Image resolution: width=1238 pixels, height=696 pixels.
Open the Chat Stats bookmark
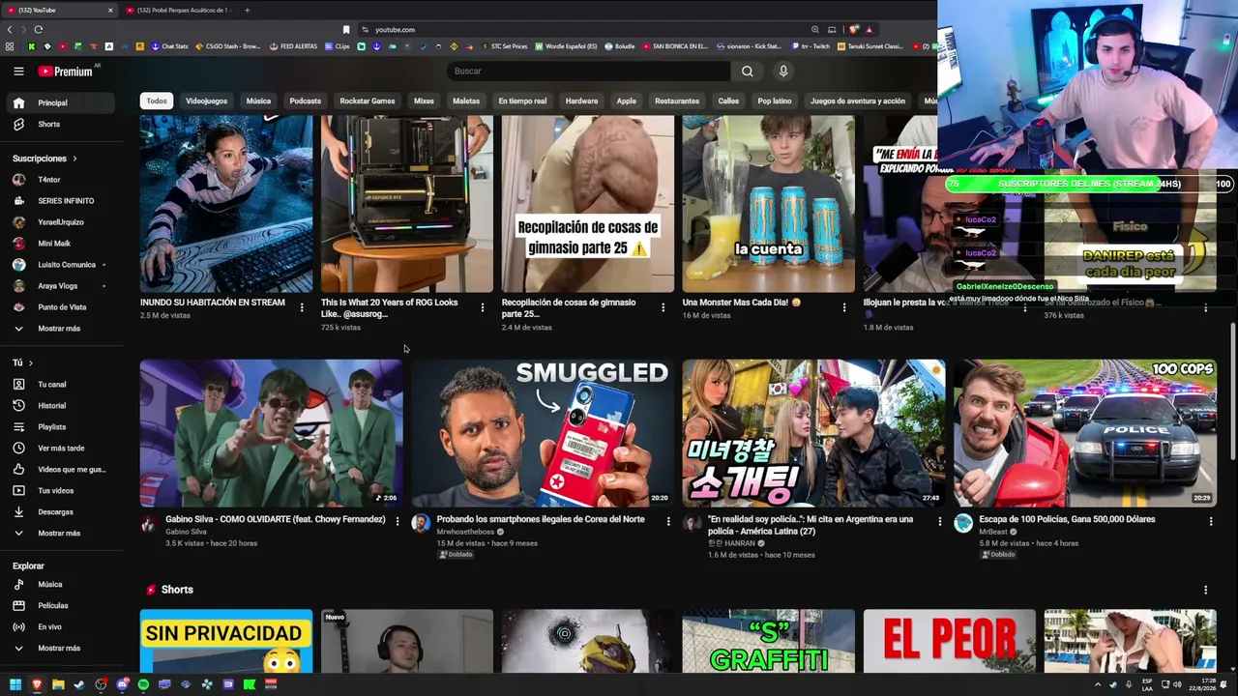[x=168, y=46]
